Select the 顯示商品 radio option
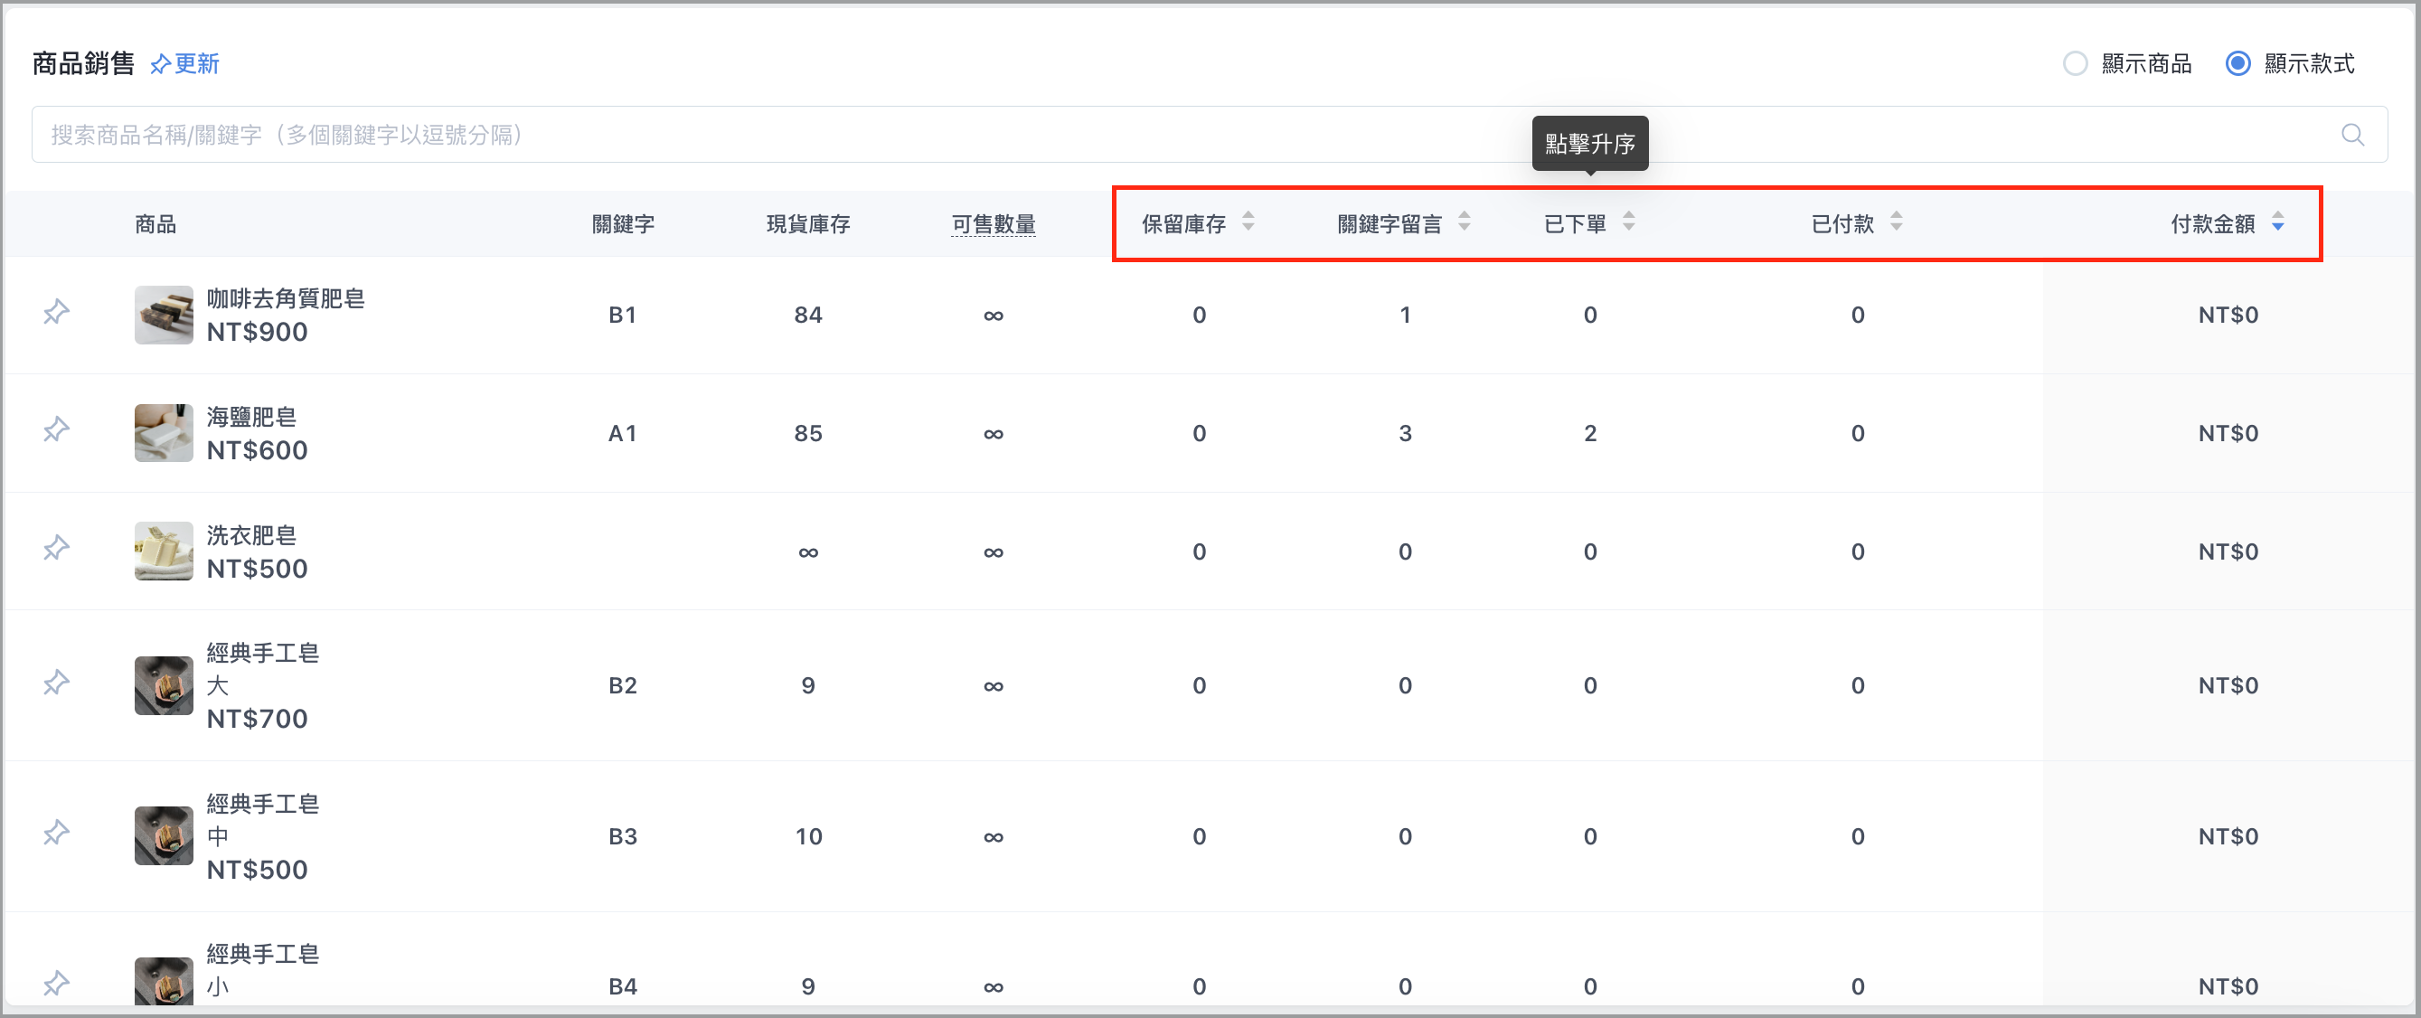 click(x=2074, y=64)
